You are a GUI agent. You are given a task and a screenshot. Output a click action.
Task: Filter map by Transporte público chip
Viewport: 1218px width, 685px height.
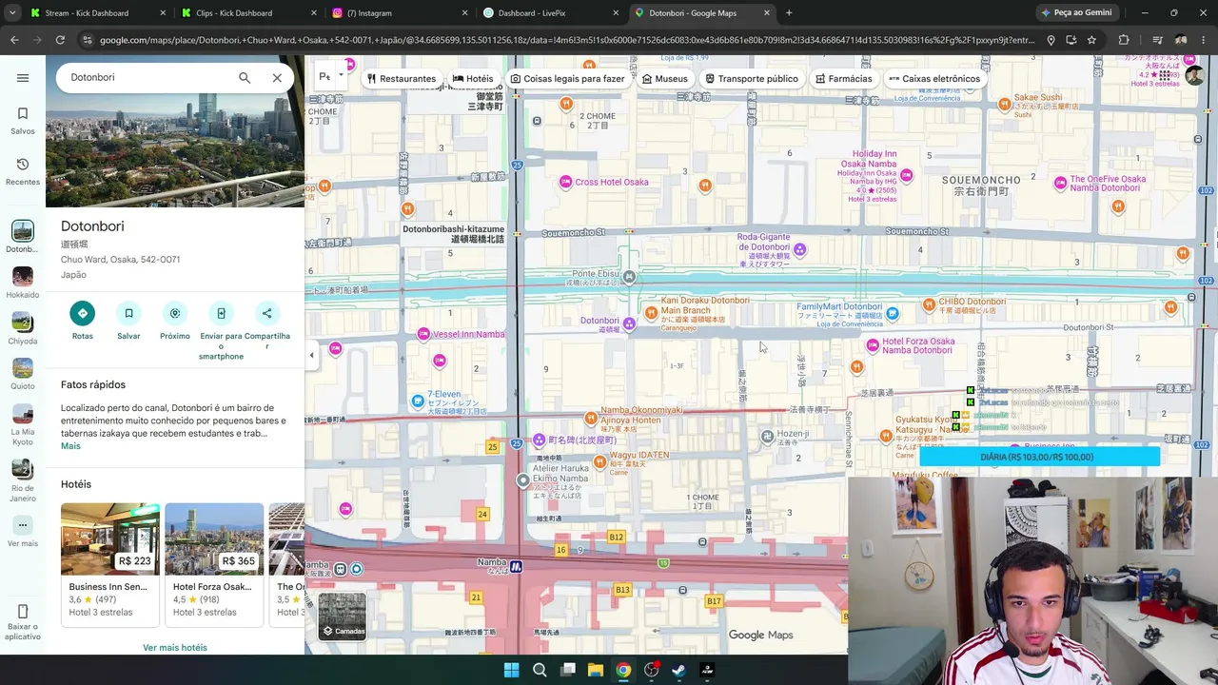click(x=752, y=79)
